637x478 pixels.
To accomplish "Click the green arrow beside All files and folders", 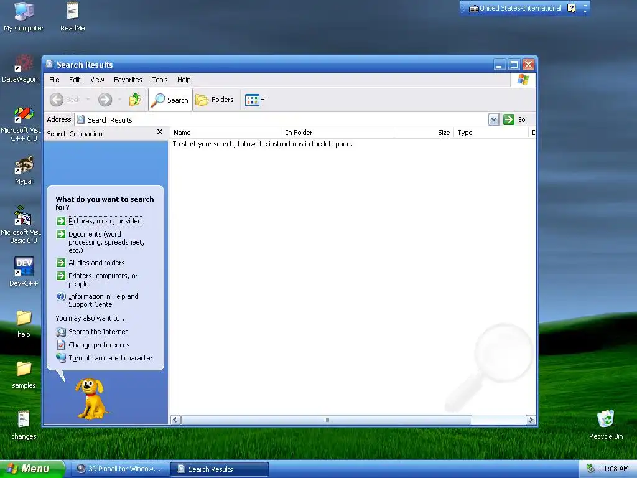I will [61, 263].
